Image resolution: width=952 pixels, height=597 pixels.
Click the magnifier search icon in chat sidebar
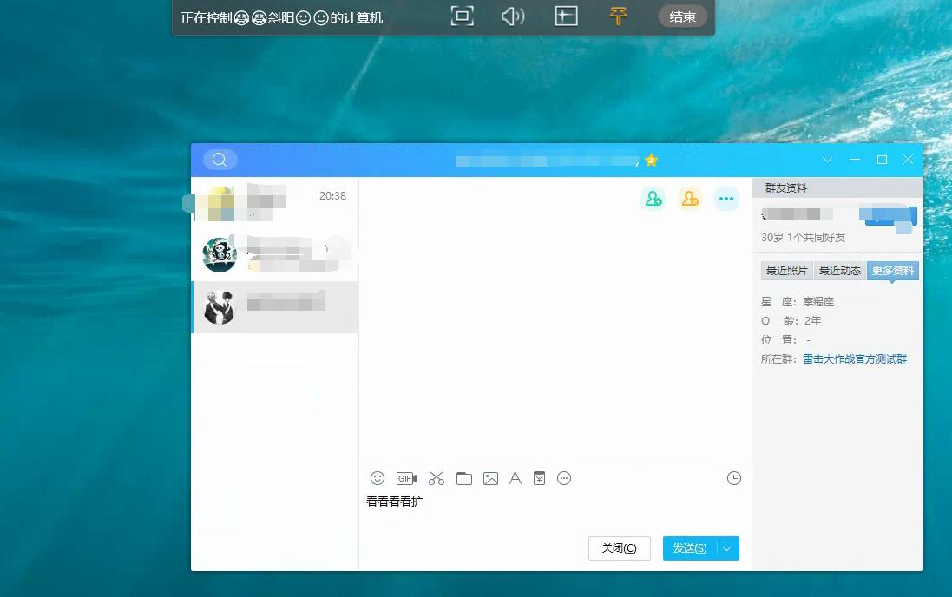click(x=220, y=160)
